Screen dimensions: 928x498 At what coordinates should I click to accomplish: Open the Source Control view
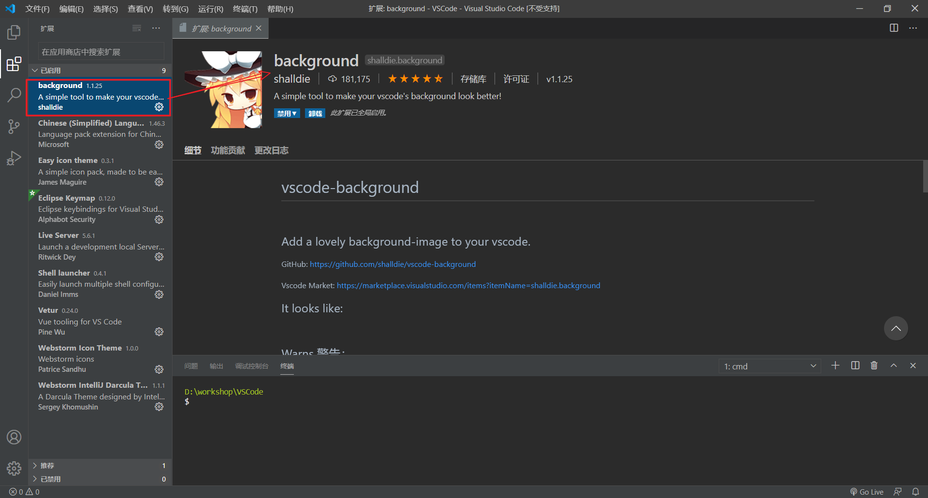coord(14,127)
